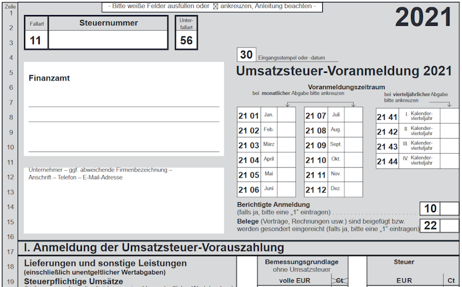462x287 pixels.
Task: Tick the IV. Kalendervierteljahr checkbox (21 44)
Action: pyautogui.click(x=449, y=161)
